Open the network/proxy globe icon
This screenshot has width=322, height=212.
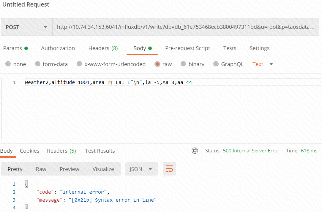point(195,151)
